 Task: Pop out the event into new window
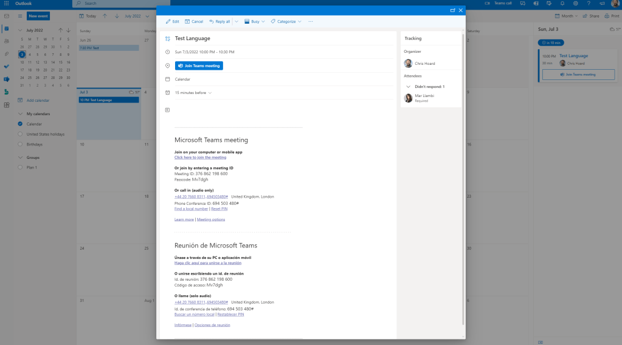click(x=452, y=10)
